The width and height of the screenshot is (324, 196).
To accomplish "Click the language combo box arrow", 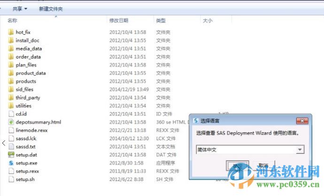I will pyautogui.click(x=300, y=150).
